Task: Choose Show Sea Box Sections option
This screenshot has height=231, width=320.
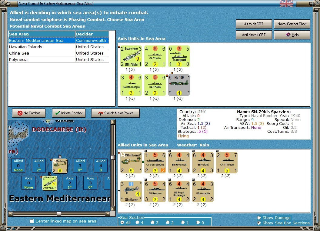Action: (259, 223)
